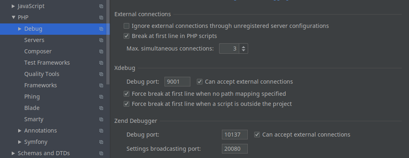
Task: Click the Xdebug debug port field
Action: coord(177,82)
